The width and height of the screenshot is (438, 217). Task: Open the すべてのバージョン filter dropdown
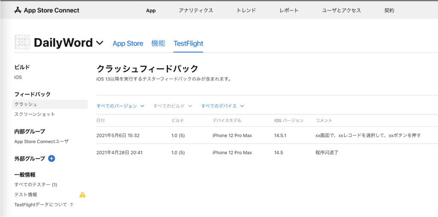pyautogui.click(x=120, y=106)
